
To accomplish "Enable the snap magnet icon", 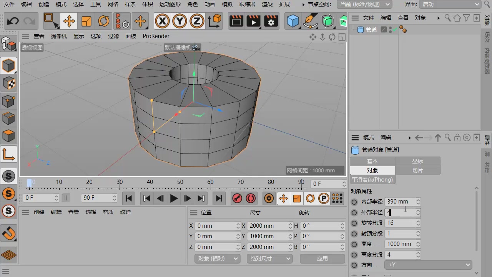I will [9, 233].
